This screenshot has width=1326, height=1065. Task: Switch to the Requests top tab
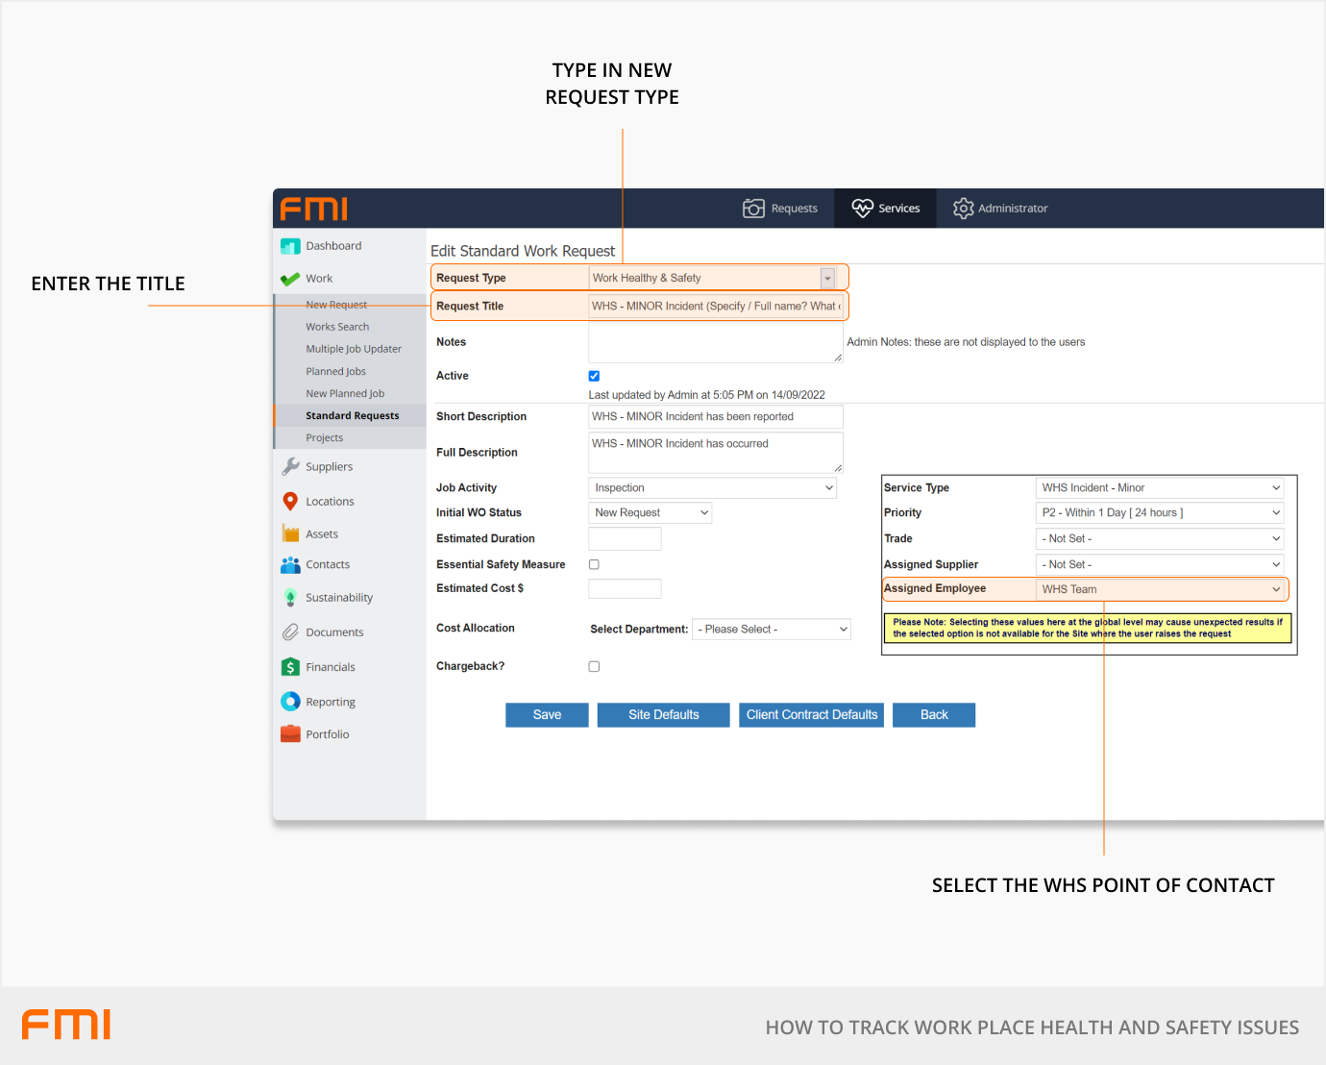tap(780, 209)
